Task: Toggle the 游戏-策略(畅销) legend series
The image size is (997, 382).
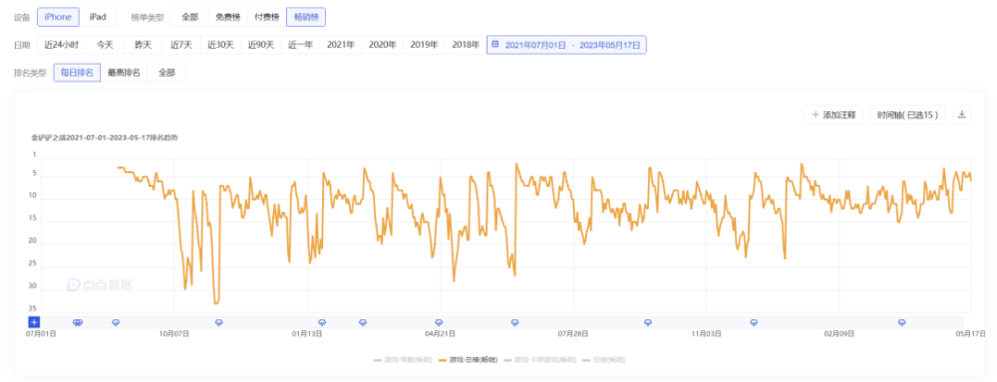Action: (x=403, y=360)
